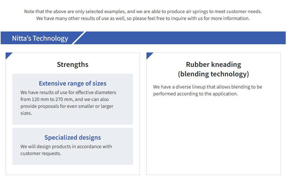Click 'We will design products' sentence
The width and height of the screenshot is (286, 177).
66,147
